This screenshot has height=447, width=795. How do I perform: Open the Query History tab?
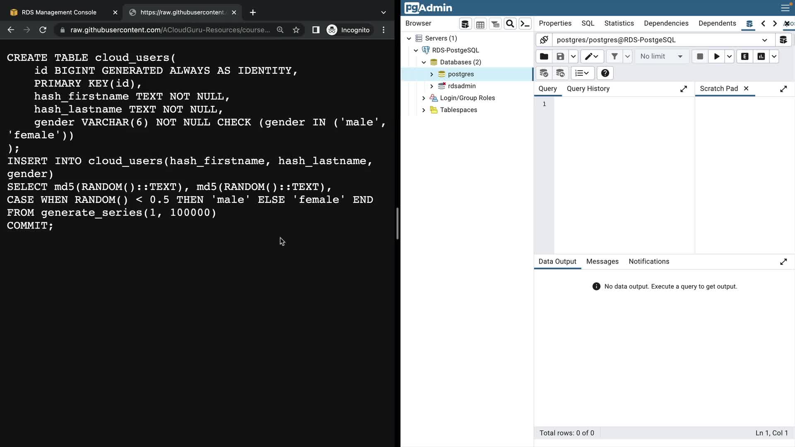pos(588,89)
